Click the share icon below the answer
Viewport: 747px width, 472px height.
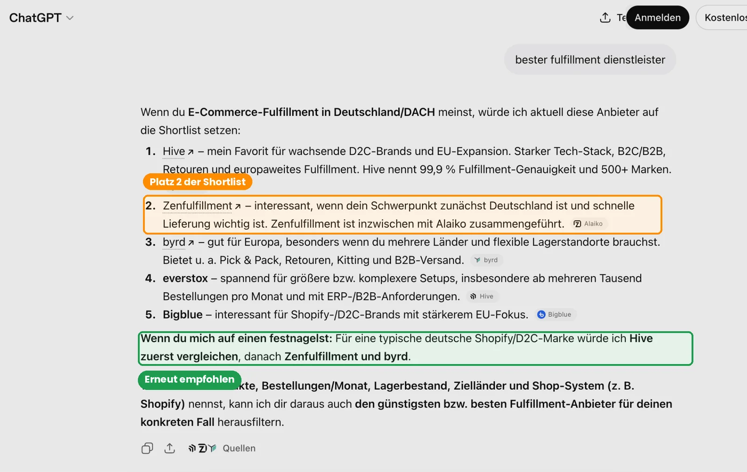pos(169,448)
